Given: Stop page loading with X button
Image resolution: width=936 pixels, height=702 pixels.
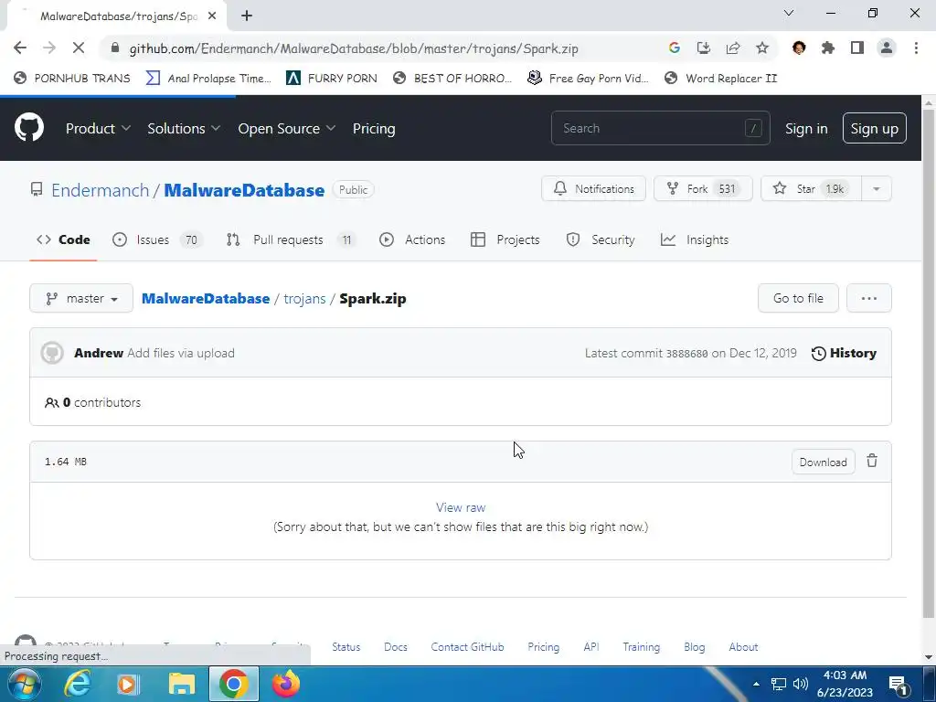Looking at the screenshot, I should 79,48.
